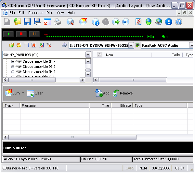Click the Filename column header
This screenshot has width=195, height=173.
pyautogui.click(x=55, y=105)
